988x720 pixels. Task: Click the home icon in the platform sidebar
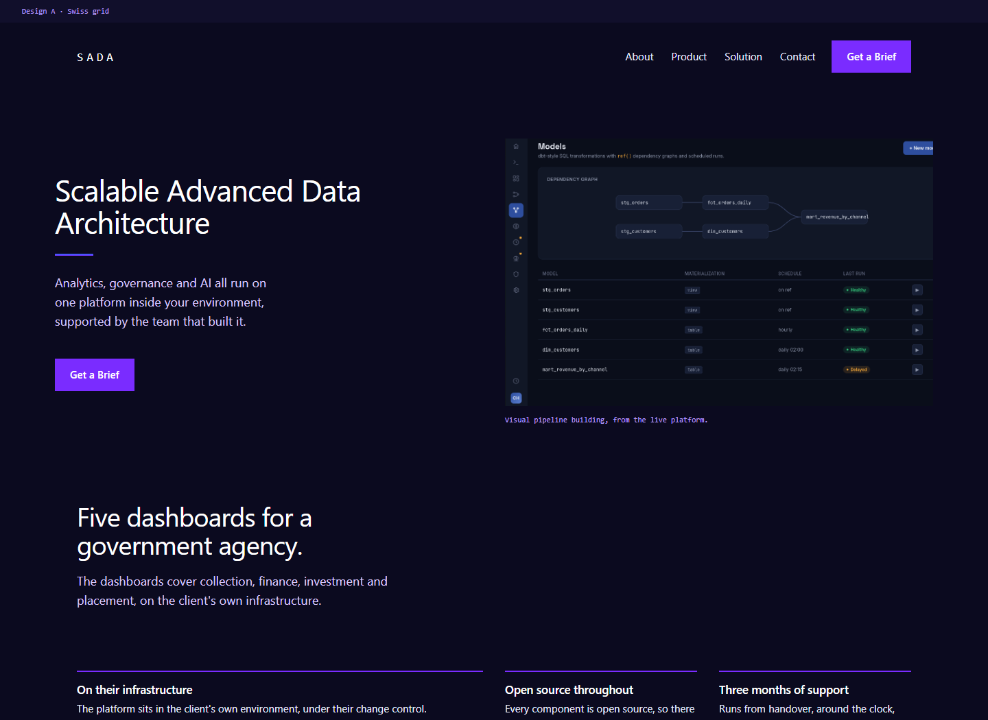coord(516,147)
